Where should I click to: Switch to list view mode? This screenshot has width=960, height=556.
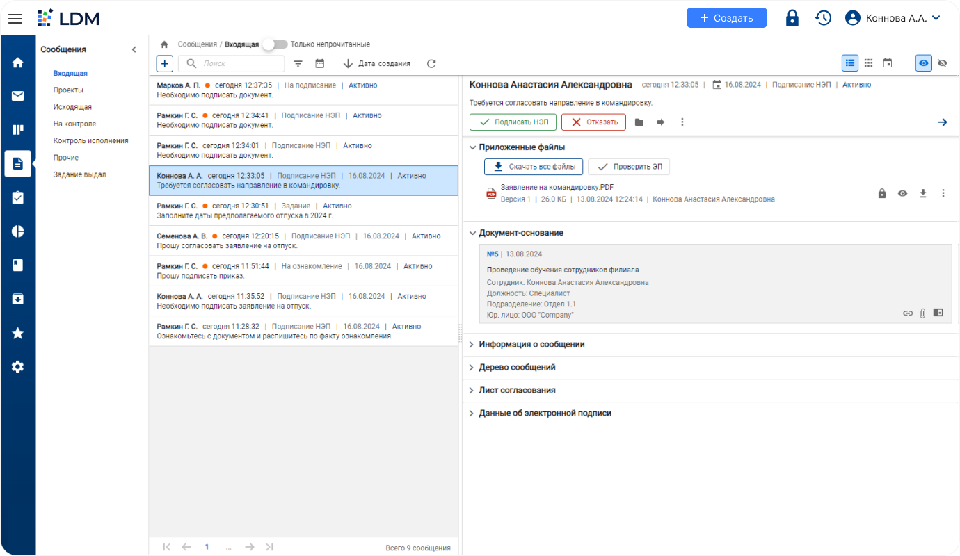point(849,63)
